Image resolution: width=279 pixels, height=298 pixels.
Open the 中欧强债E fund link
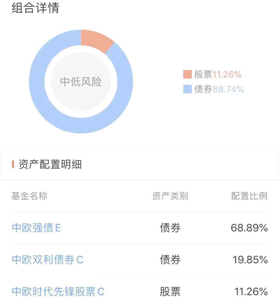tap(36, 228)
